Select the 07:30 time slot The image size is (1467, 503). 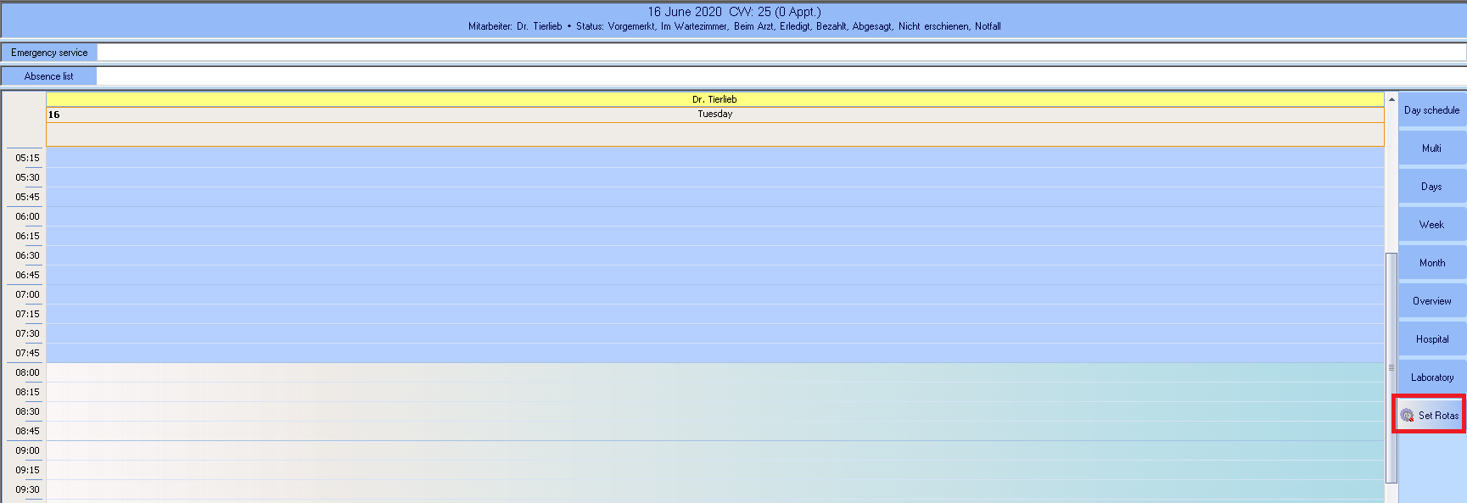tap(714, 333)
